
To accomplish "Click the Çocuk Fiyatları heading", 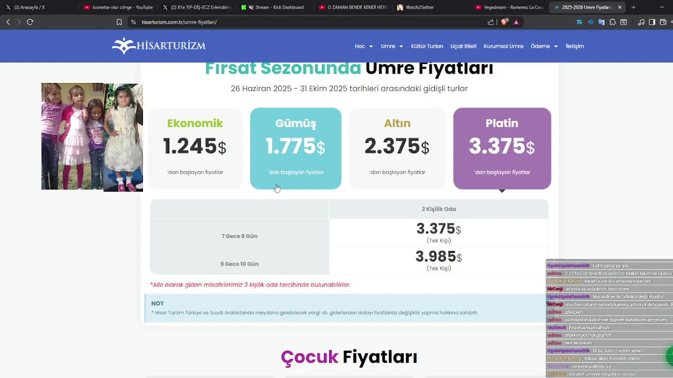I will tap(349, 357).
